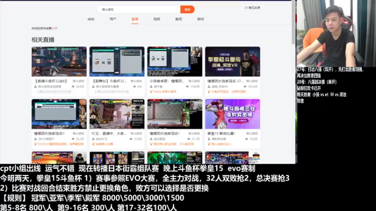The height and width of the screenshot is (211, 376).
Task: Open the 吖王 stream thumbnail
Action: pyautogui.click(x=117, y=114)
